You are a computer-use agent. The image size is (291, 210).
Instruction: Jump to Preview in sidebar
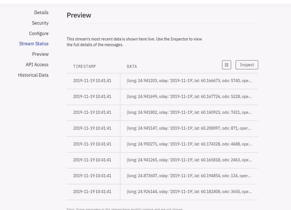[x=40, y=54]
